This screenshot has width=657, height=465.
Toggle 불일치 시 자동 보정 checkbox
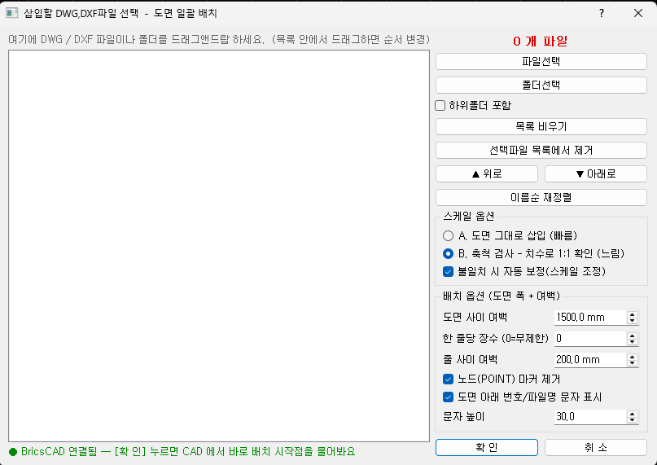point(448,272)
